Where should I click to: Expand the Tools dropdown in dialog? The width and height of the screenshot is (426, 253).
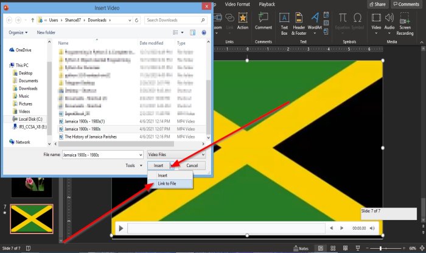tap(132, 165)
